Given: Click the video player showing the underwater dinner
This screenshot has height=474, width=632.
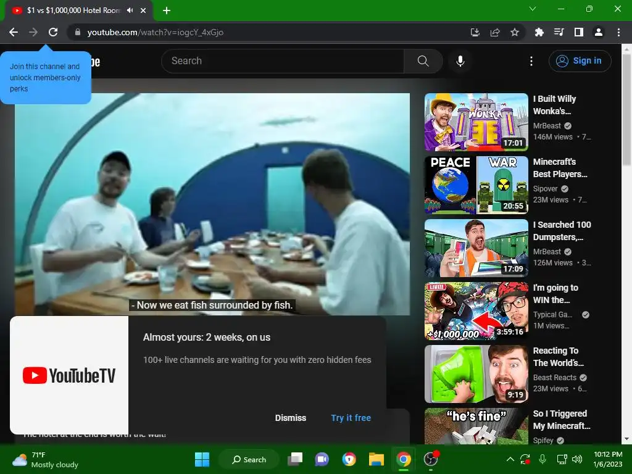Looking at the screenshot, I should click(212, 204).
